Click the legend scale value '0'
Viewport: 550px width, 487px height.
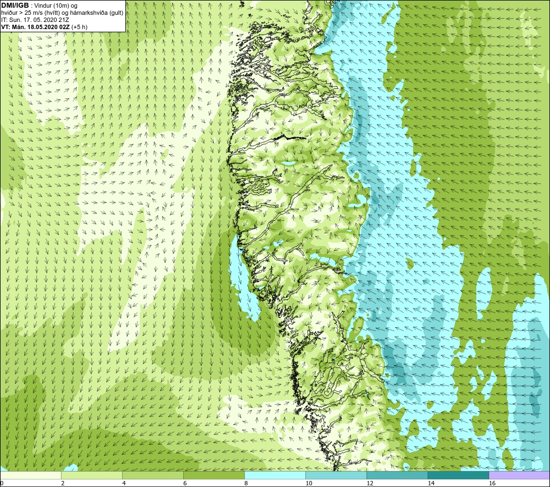2,483
